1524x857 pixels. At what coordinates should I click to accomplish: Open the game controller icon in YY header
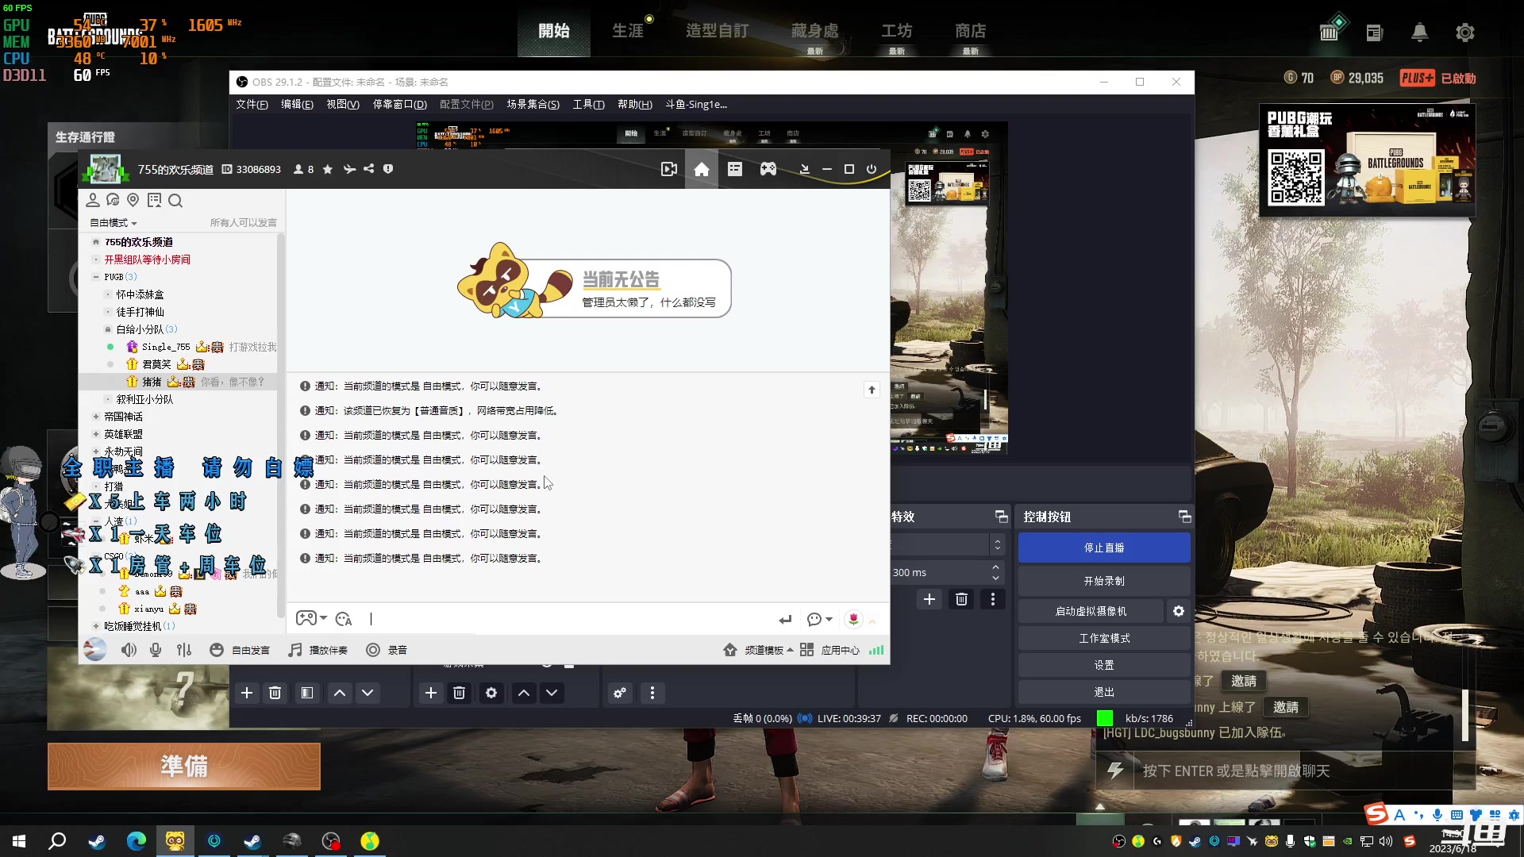(x=768, y=169)
